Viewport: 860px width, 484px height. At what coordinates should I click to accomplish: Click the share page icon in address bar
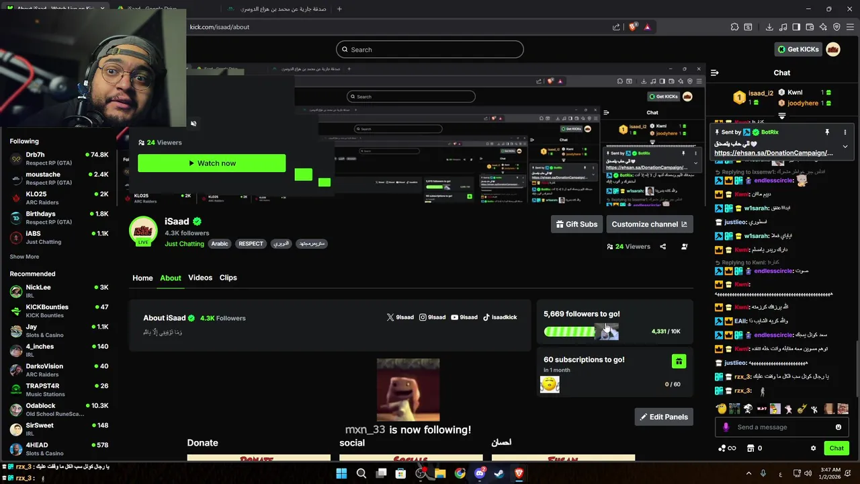[x=616, y=27]
